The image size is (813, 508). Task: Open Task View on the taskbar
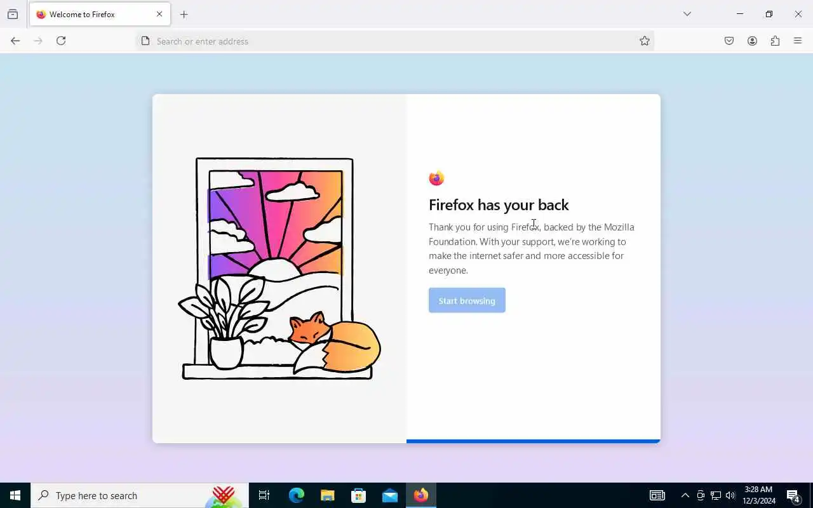pyautogui.click(x=264, y=495)
